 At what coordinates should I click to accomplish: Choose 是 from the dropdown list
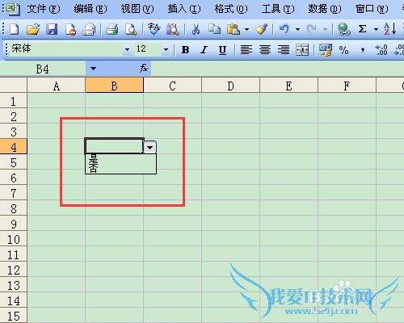[x=120, y=159]
